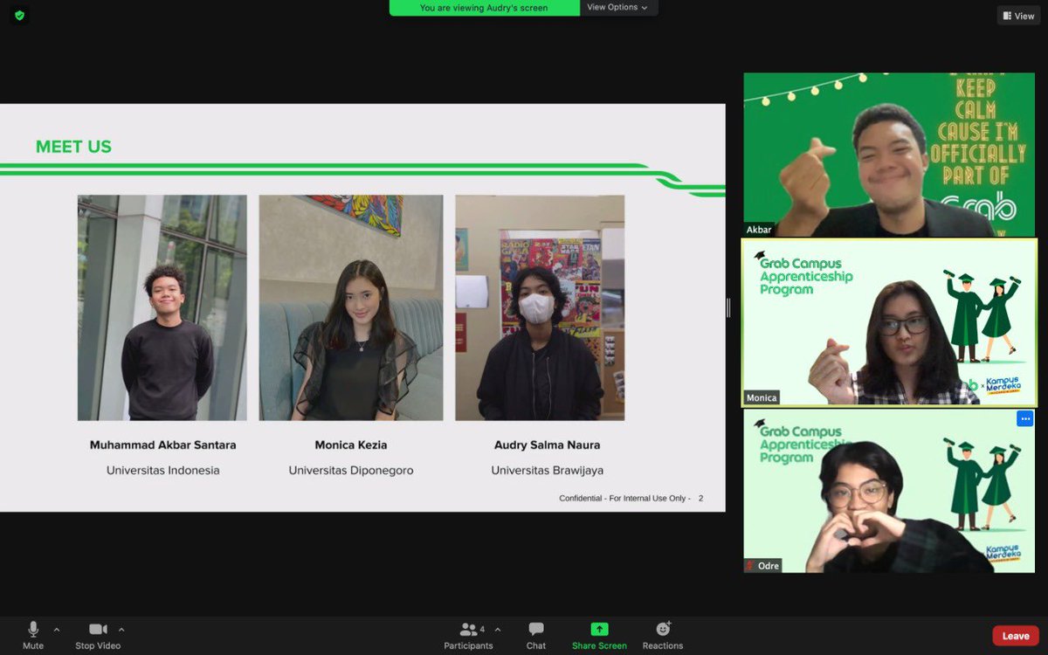Stop the video camera
Image resolution: width=1048 pixels, height=655 pixels.
tap(98, 635)
